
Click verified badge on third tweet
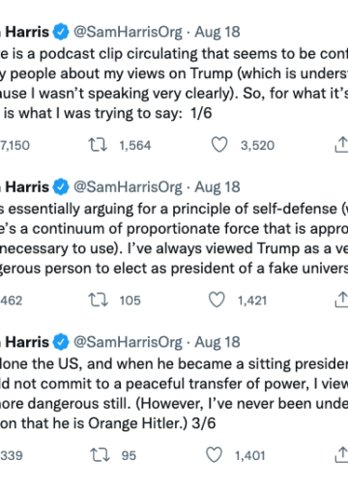pos(61,342)
